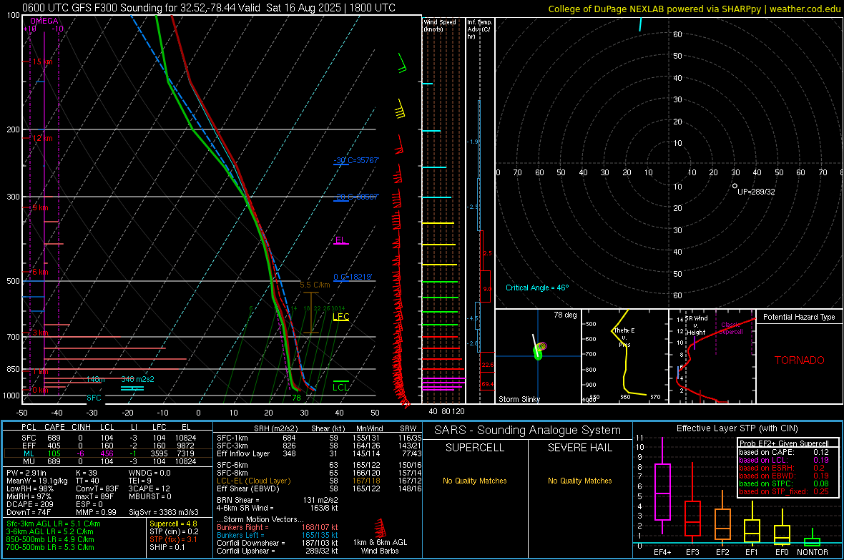Click the Storm Slinky label

click(x=519, y=399)
